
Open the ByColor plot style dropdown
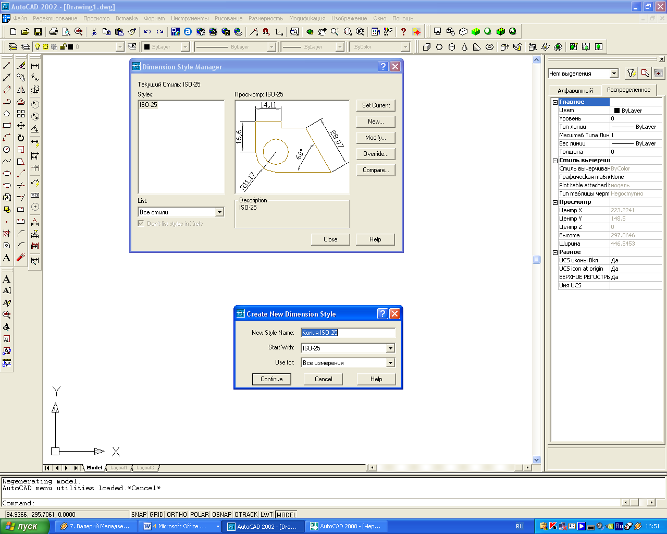(406, 47)
